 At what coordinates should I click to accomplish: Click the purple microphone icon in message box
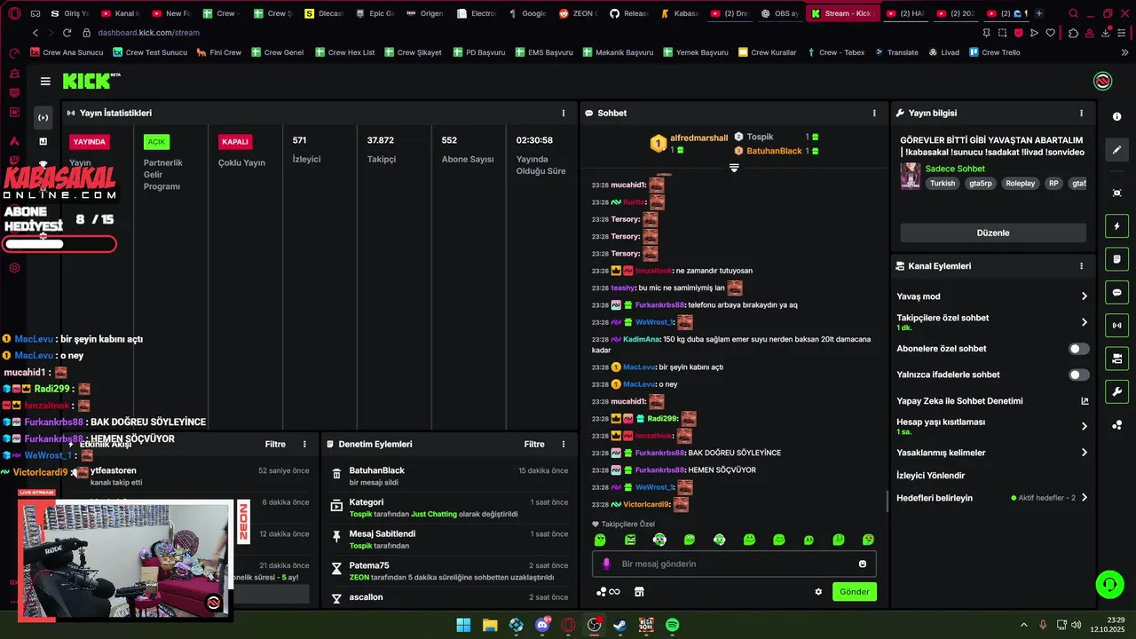tap(607, 564)
